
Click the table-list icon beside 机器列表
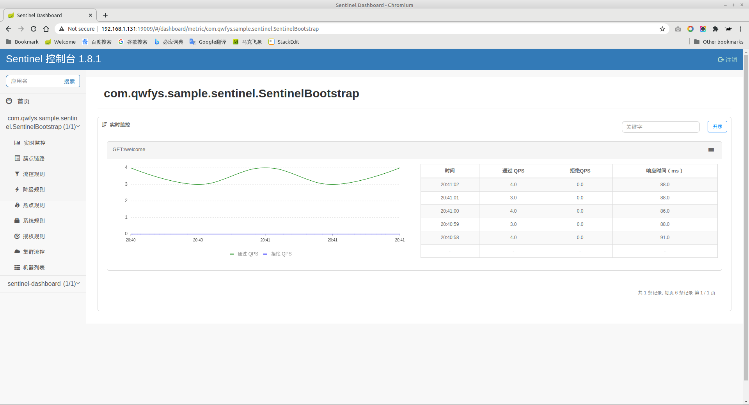[x=17, y=267]
